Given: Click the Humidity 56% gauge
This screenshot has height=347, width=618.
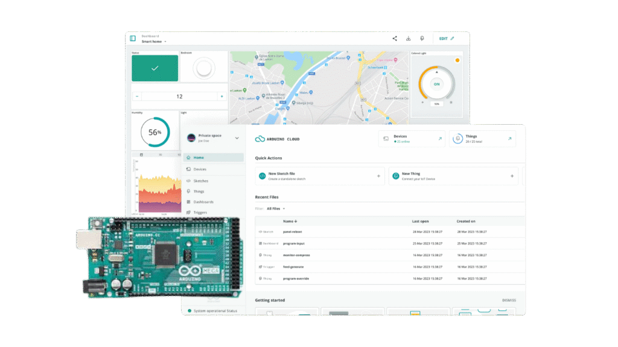Looking at the screenshot, I should [155, 132].
